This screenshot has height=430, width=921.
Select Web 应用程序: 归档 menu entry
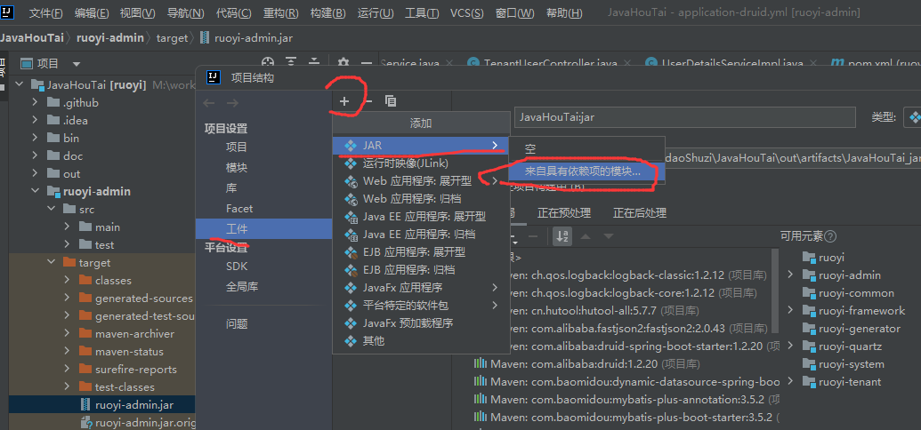[x=421, y=199]
